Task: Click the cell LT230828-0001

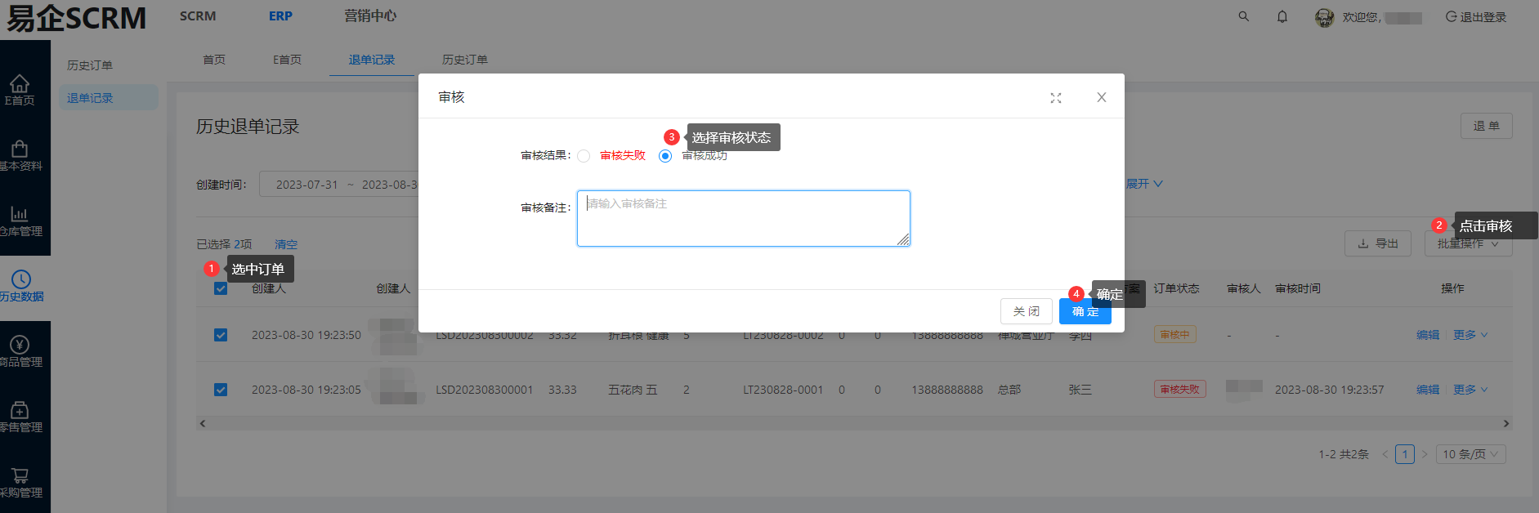Action: point(783,390)
